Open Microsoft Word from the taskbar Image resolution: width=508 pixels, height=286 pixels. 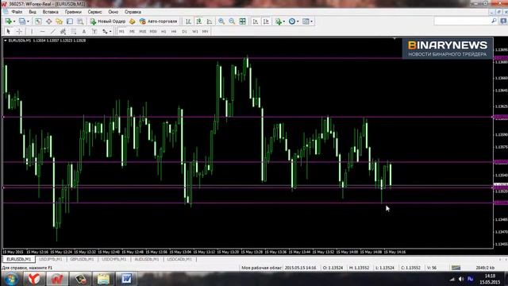click(x=126, y=279)
